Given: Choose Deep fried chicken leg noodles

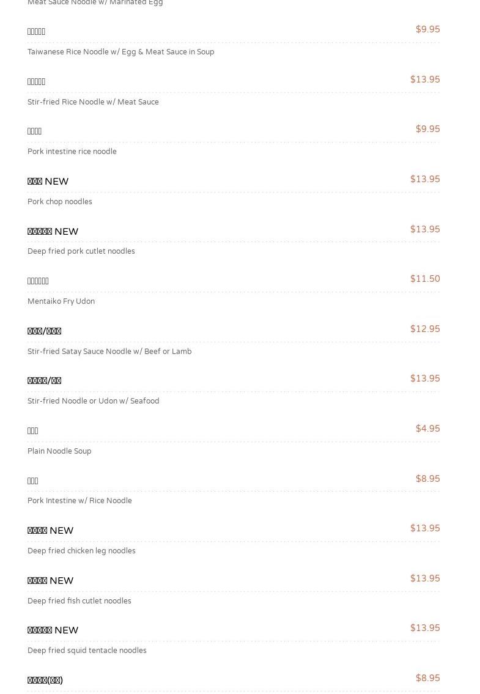Looking at the screenshot, I should click(81, 551).
